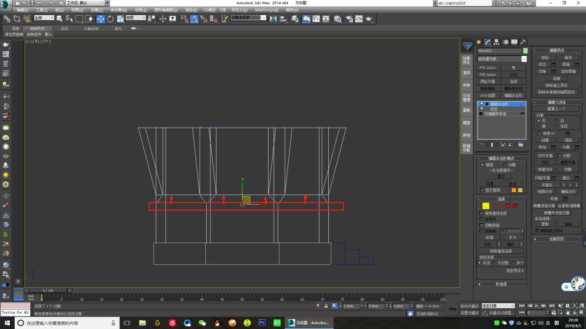This screenshot has width=586, height=329.
Task: Click the Align tool icon
Action: pos(283,18)
